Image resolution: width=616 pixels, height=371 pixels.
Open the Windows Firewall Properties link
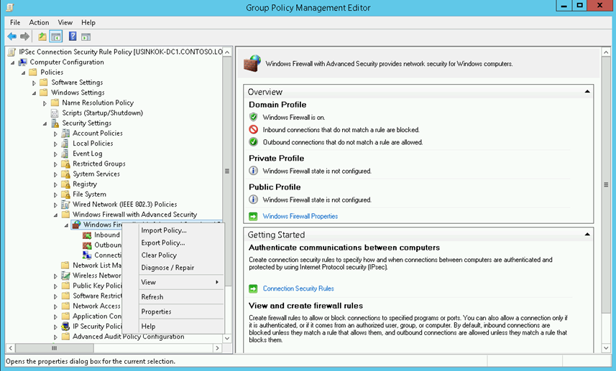pos(300,216)
